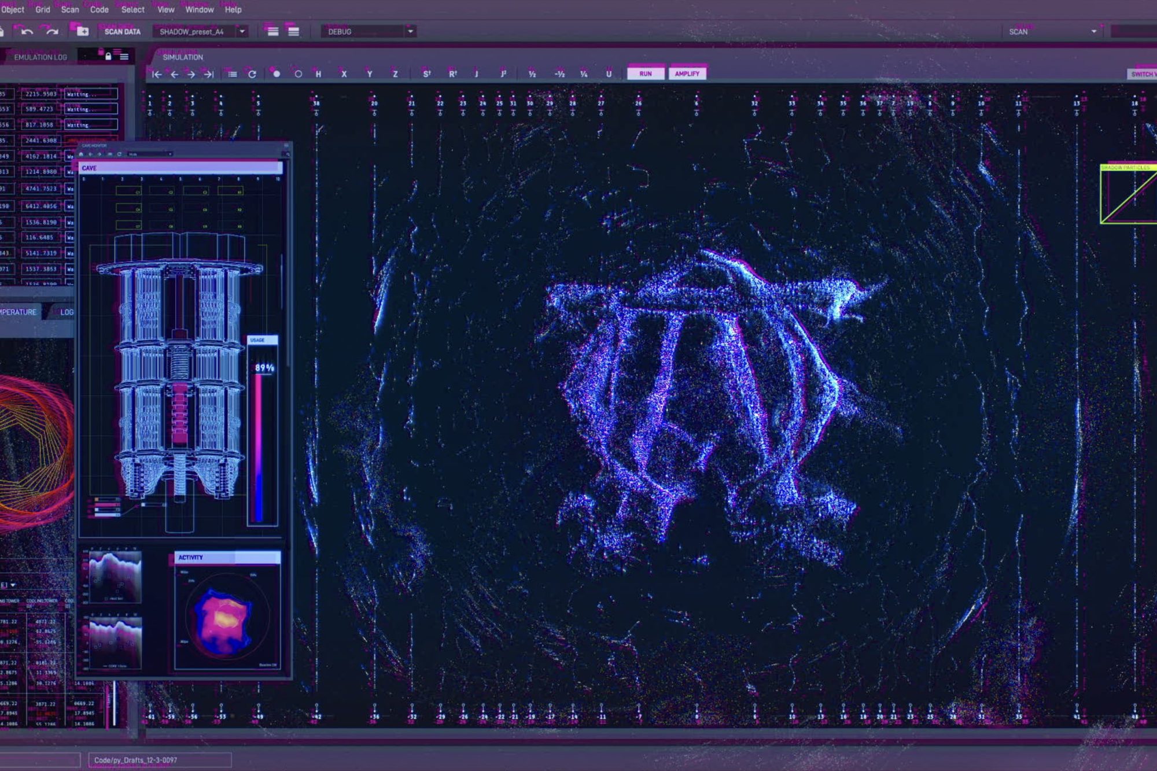Click the refresh simulation icon

click(x=252, y=74)
